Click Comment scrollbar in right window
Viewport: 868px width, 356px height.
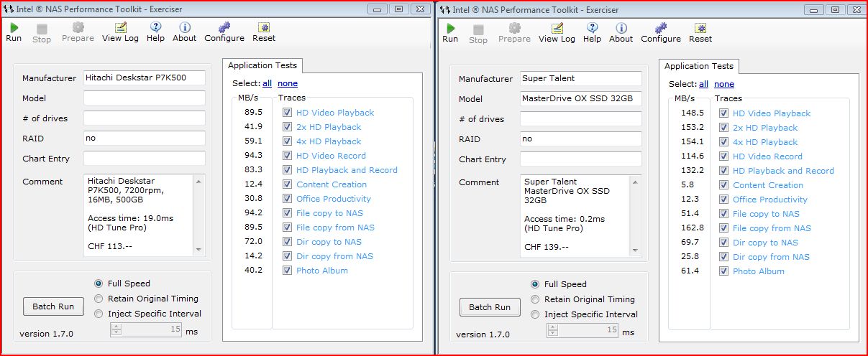(636, 215)
